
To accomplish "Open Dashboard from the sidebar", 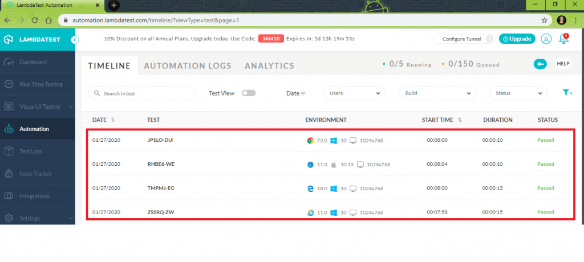I will point(33,62).
